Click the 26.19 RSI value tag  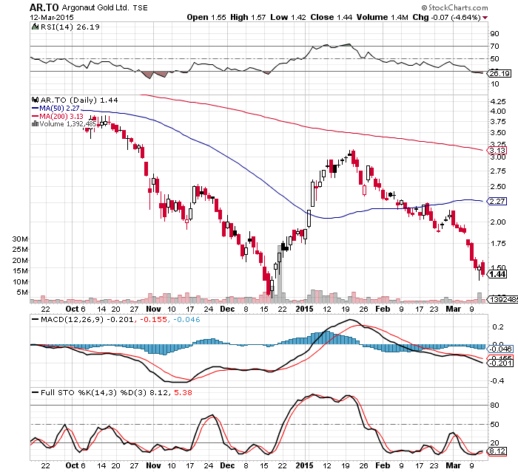(499, 73)
